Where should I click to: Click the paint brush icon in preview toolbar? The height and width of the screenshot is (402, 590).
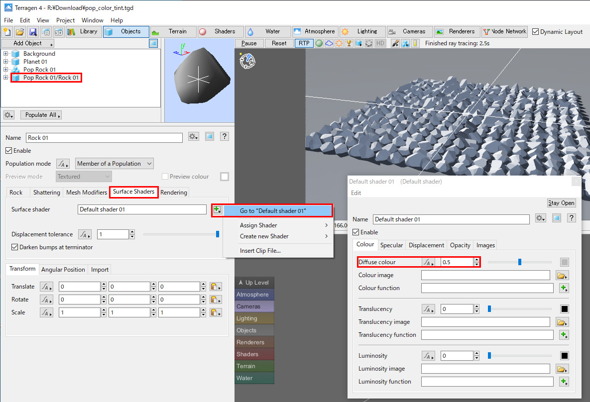click(x=396, y=43)
